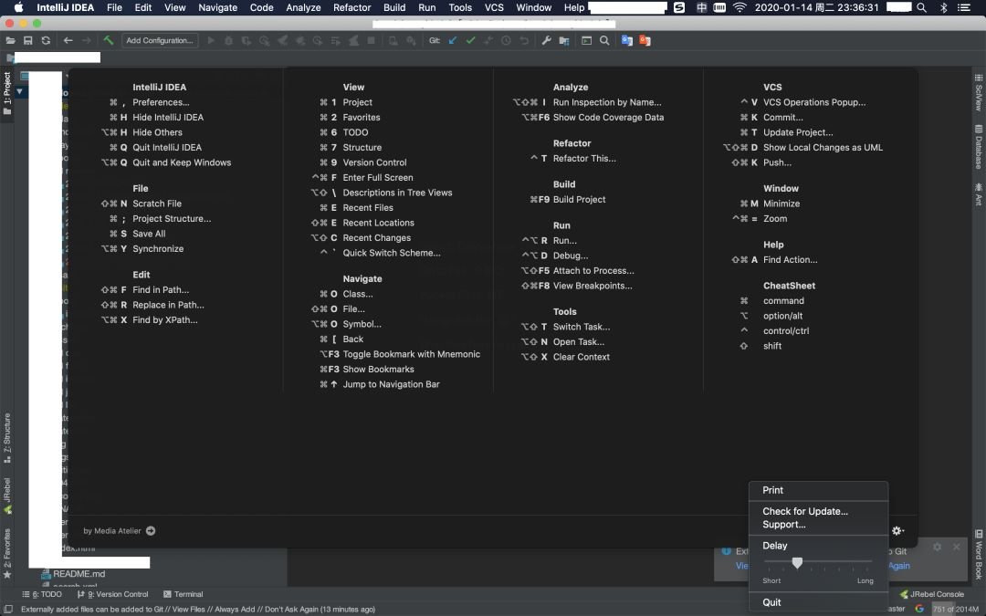Click the run-anything console window icon
This screenshot has width=986, height=616.
(586, 40)
